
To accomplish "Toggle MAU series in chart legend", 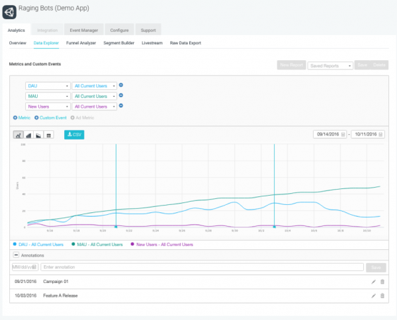I will click(97, 245).
